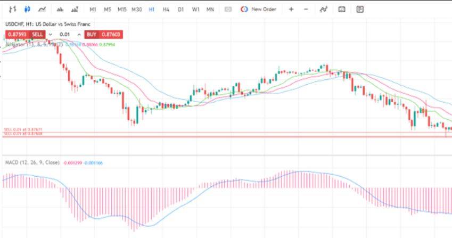Select the USDCHF, H1 chart title

coord(47,24)
